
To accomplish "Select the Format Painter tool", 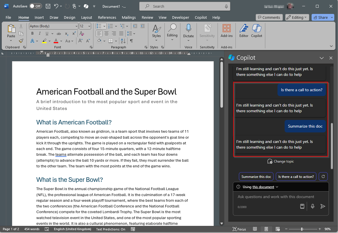I will tap(21, 40).
